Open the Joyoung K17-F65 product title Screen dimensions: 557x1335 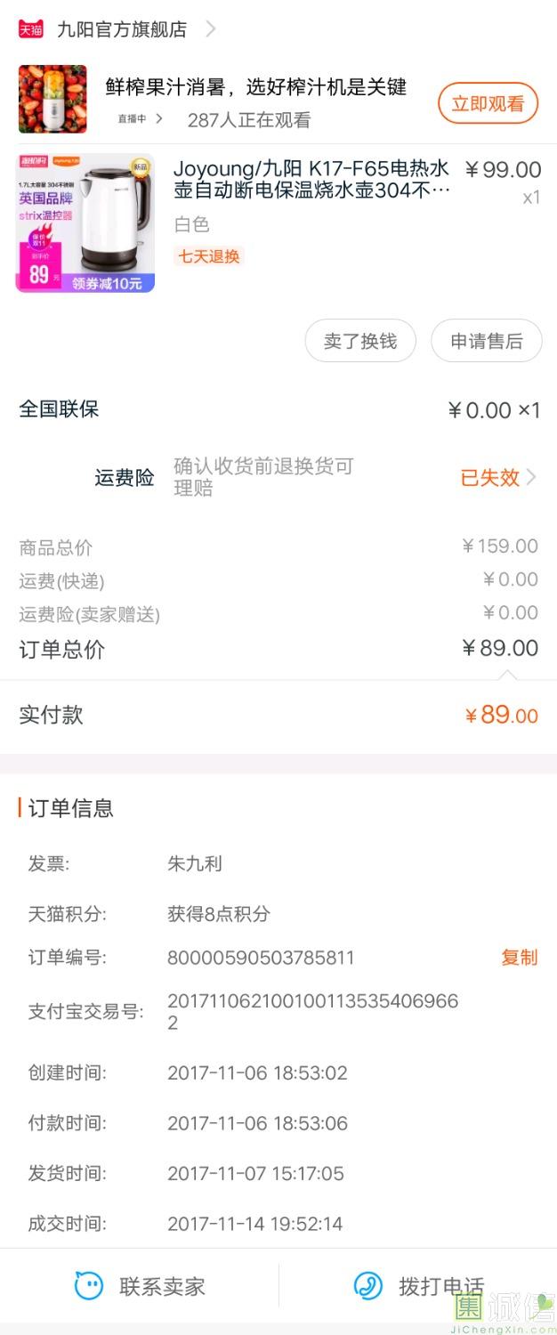[311, 179]
